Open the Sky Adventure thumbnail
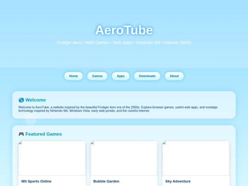Image resolution: width=248 pixels, height=186 pixels. point(196,158)
